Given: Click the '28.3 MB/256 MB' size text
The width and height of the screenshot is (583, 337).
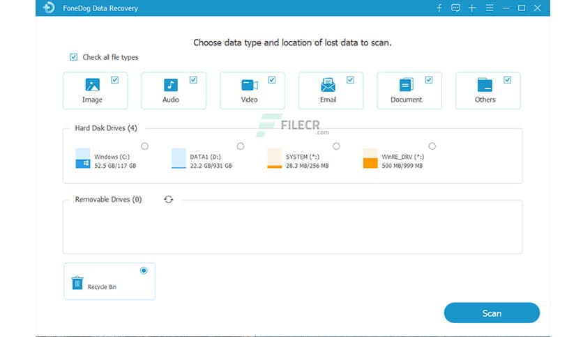Looking at the screenshot, I should click(307, 166).
